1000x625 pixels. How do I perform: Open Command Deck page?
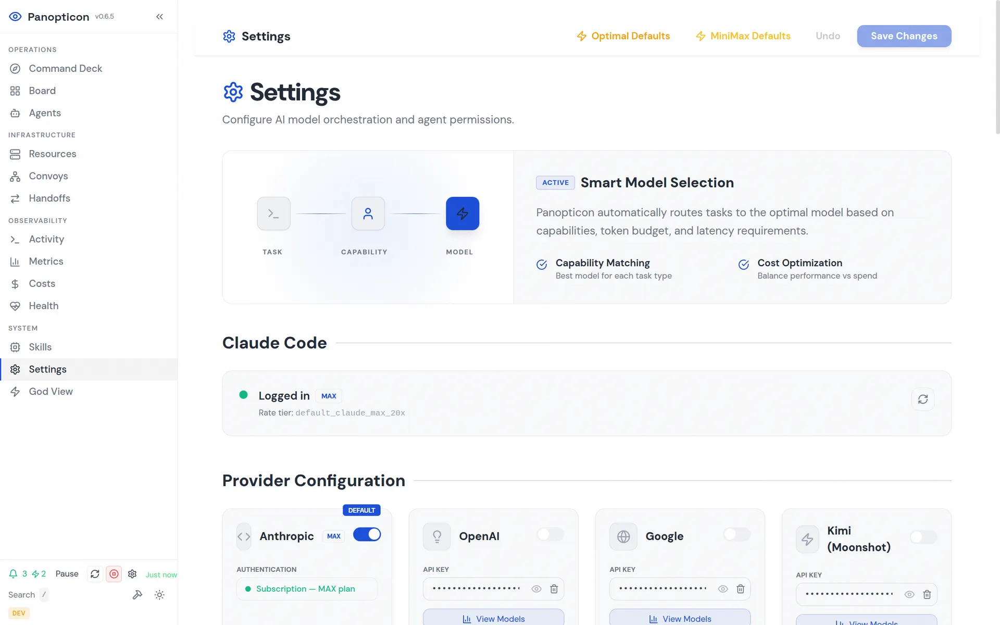coord(89,69)
